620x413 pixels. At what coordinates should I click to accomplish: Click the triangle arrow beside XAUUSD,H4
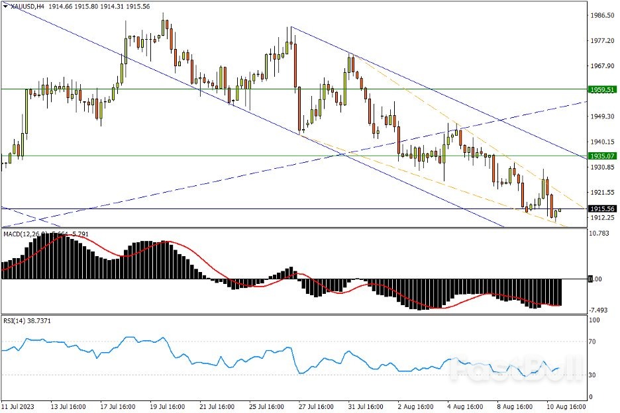click(x=5, y=5)
